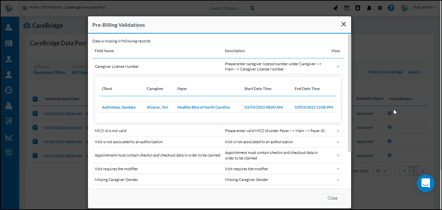442x210 pixels.
Task: Open the notifications bell icon
Action: point(369,7)
